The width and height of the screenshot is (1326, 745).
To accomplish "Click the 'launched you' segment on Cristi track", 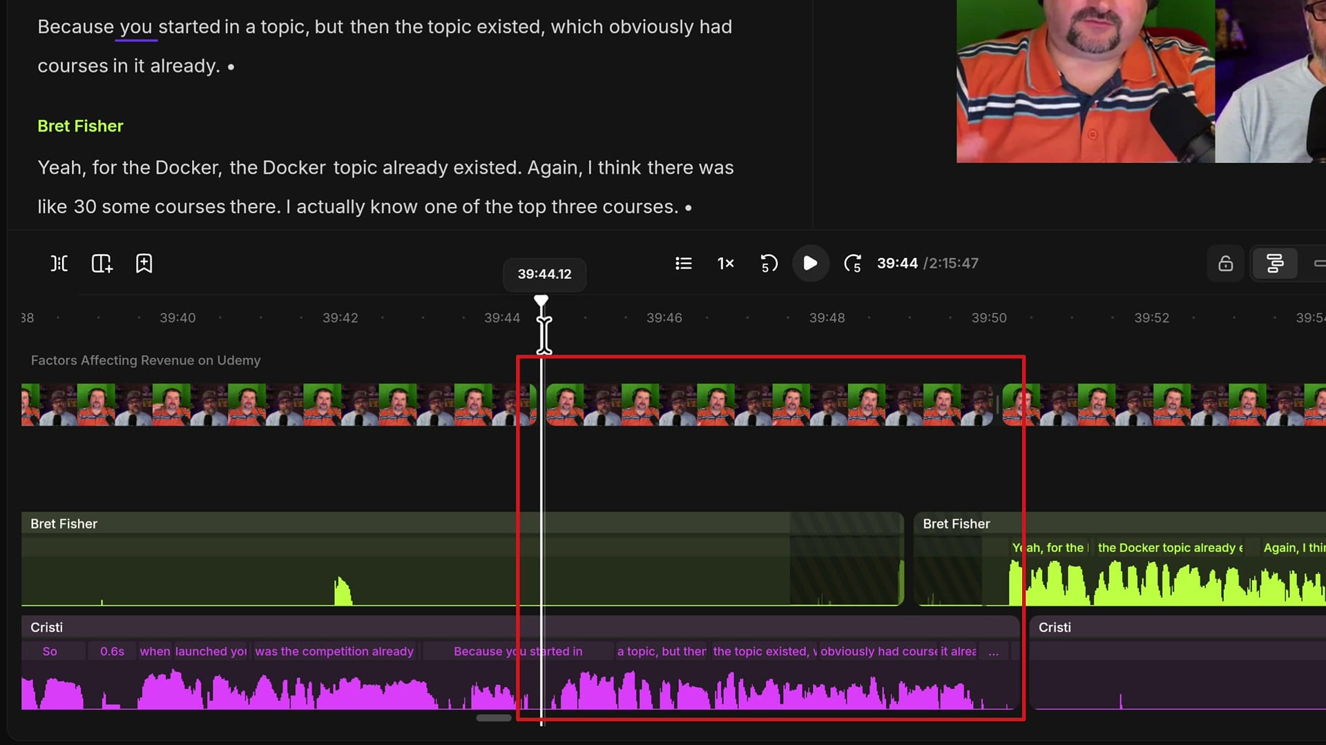I will 211,651.
